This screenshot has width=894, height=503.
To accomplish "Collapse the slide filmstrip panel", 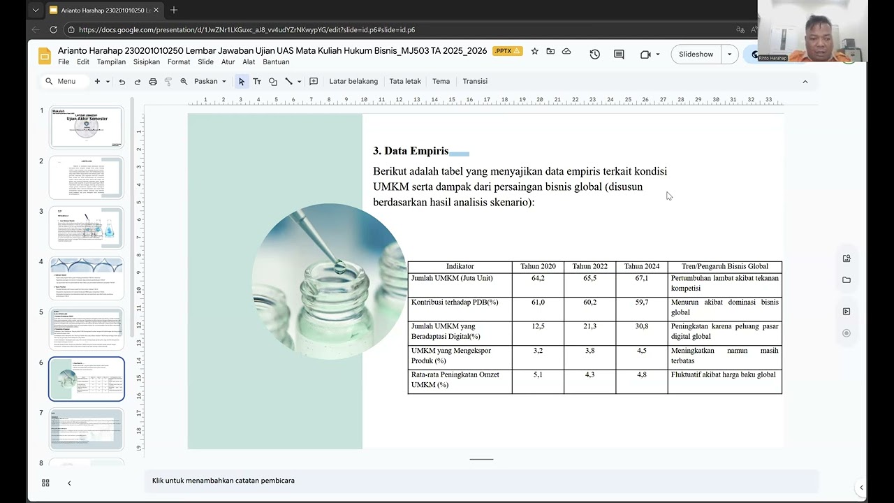I will 69,483.
